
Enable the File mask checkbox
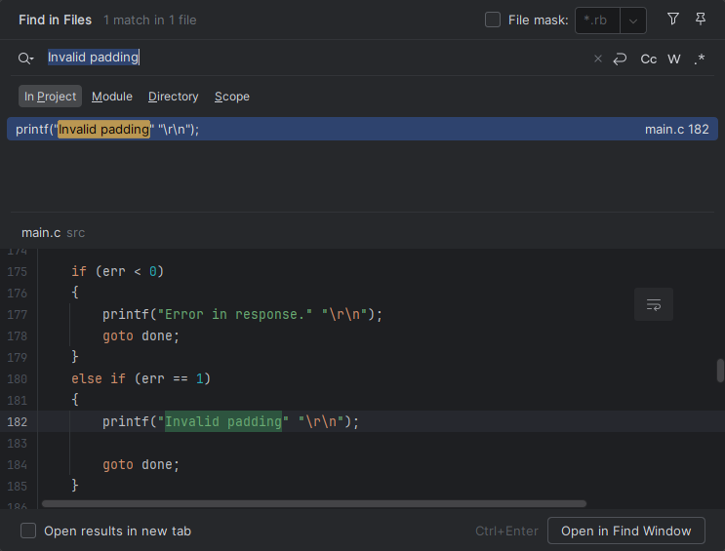[493, 20]
